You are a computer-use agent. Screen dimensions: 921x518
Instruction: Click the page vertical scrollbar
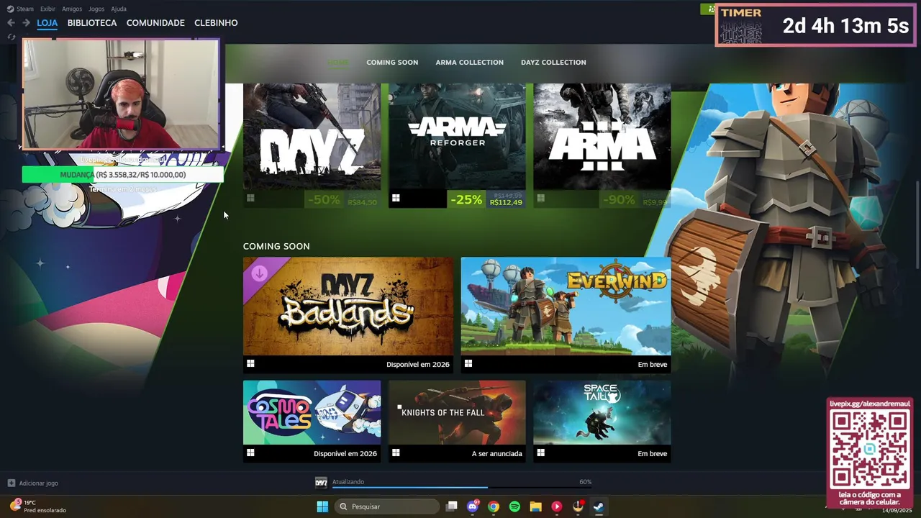pos(917,223)
